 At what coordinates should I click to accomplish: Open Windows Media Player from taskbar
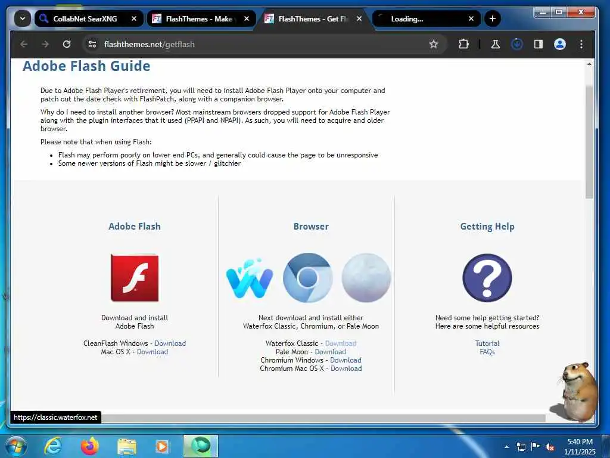(162, 446)
